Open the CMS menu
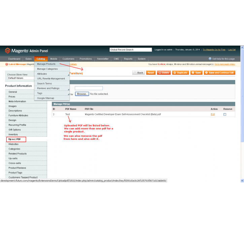Image resolution: width=244 pixels, height=228 pixels. coord(116,59)
